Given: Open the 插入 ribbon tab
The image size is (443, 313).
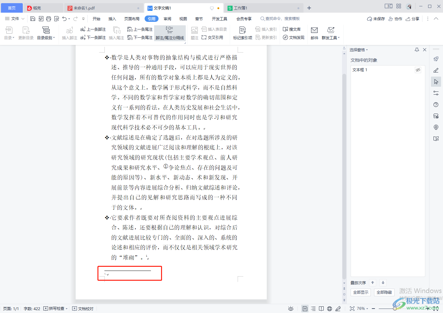Looking at the screenshot, I should 112,19.
